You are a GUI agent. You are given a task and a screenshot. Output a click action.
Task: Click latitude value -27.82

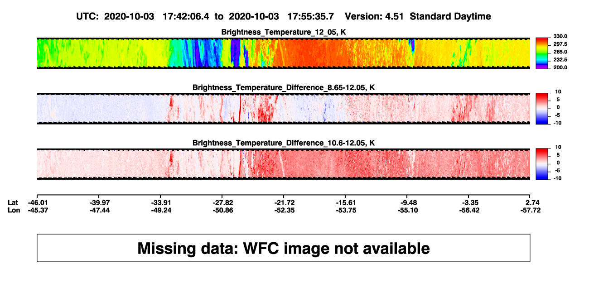pos(222,202)
